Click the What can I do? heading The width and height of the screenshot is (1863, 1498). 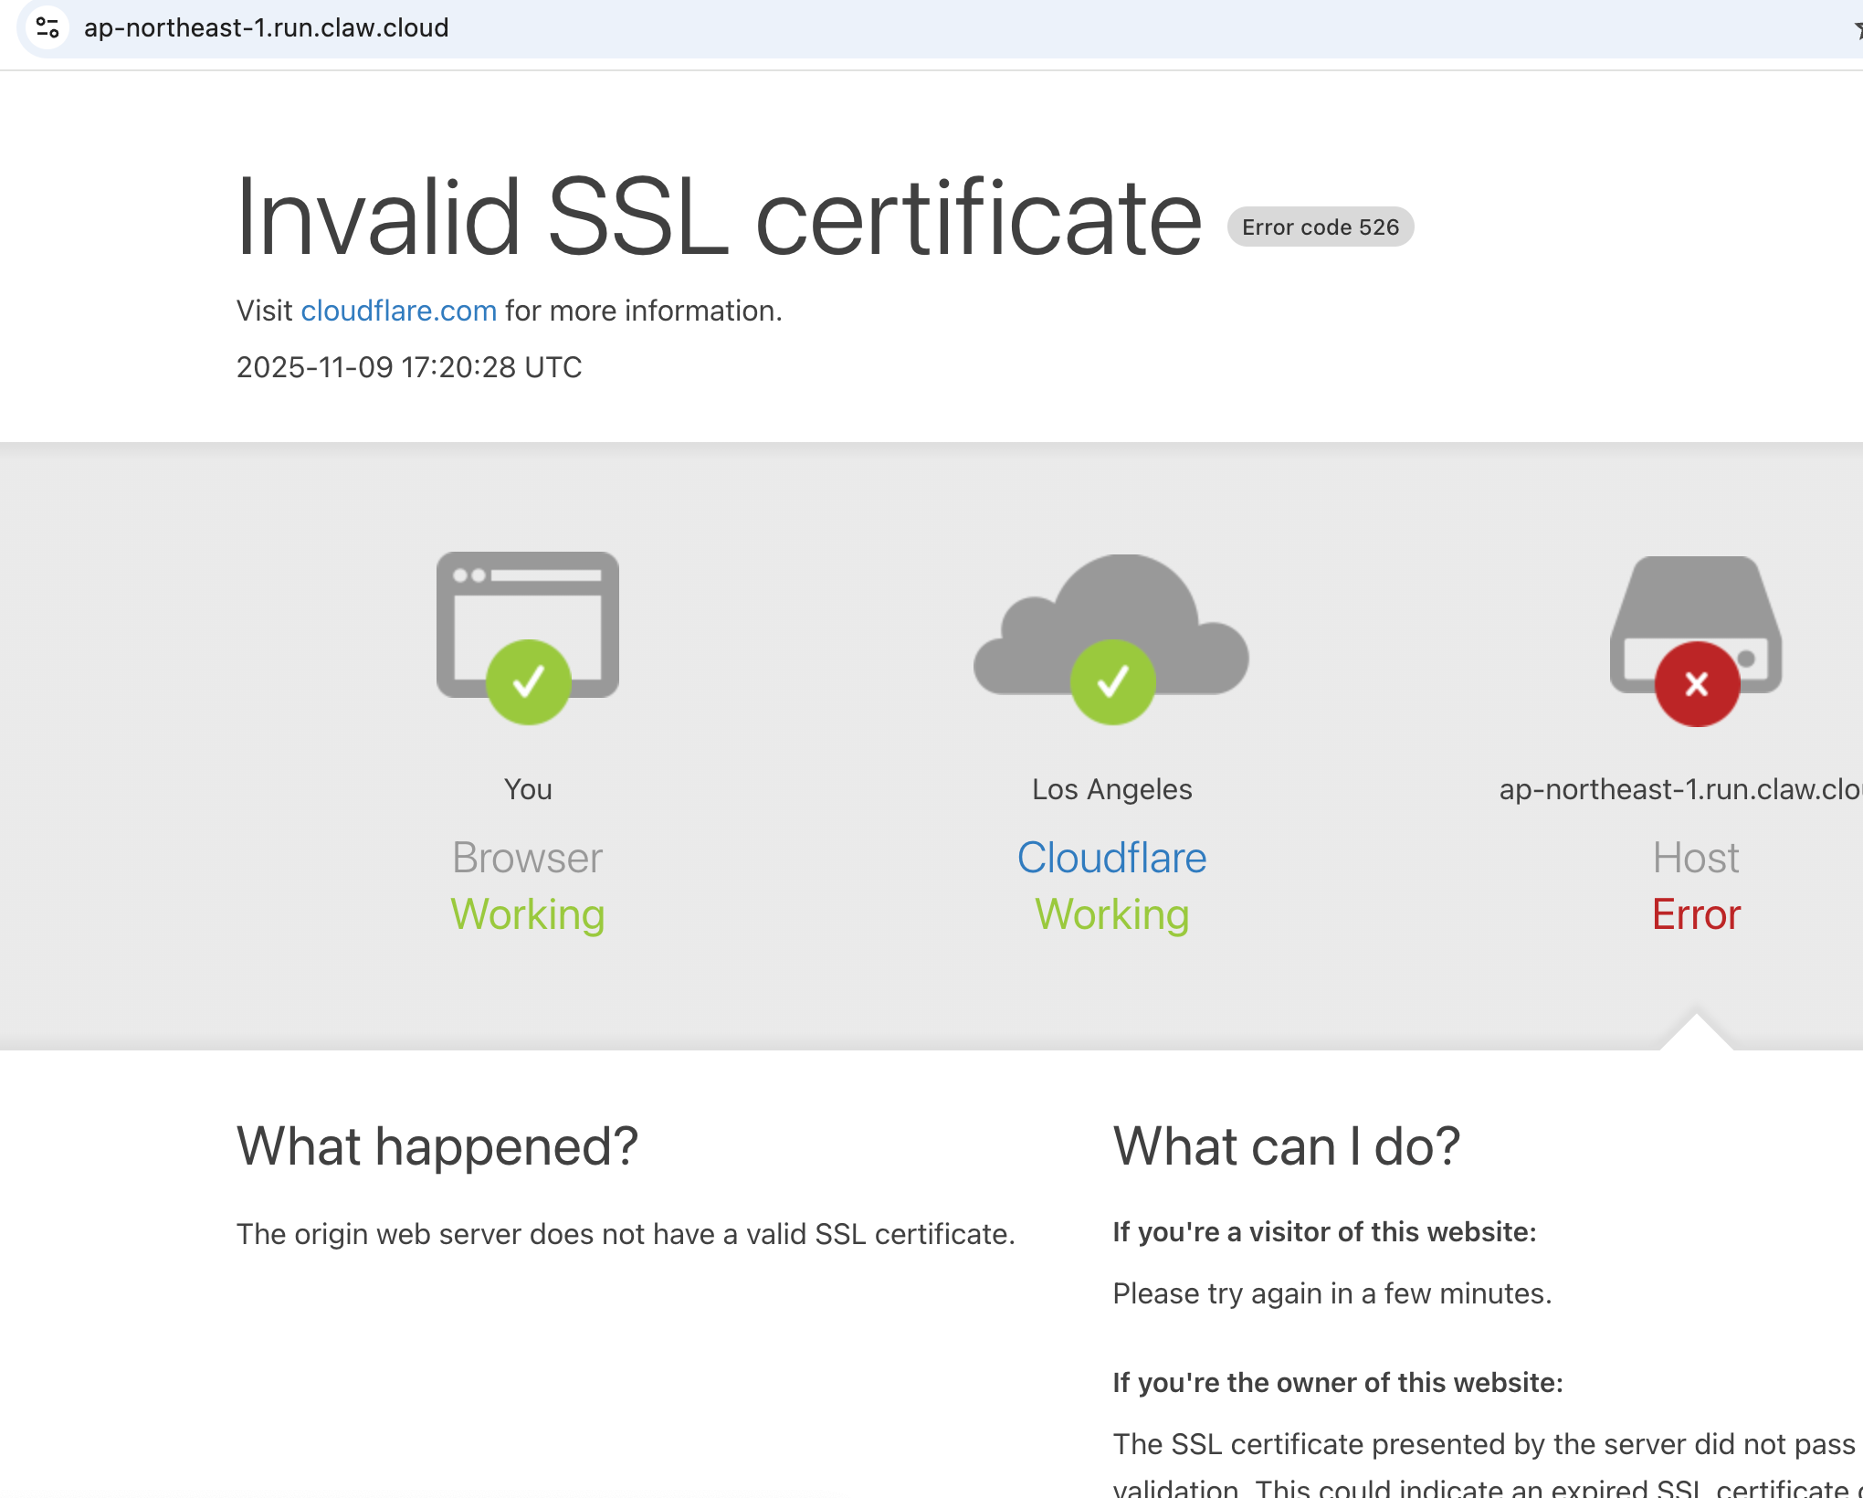1286,1146
